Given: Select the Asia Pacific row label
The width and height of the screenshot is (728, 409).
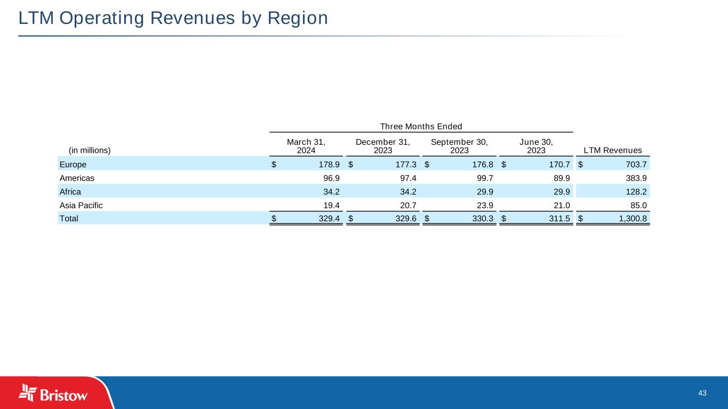Looking at the screenshot, I should [x=81, y=205].
